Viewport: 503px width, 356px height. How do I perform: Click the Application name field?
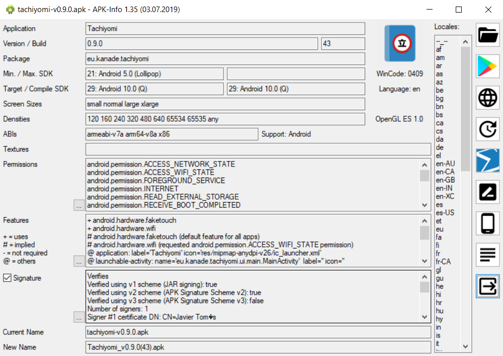click(225, 29)
